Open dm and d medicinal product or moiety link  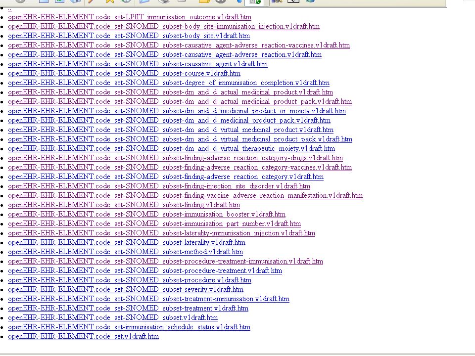177,111
